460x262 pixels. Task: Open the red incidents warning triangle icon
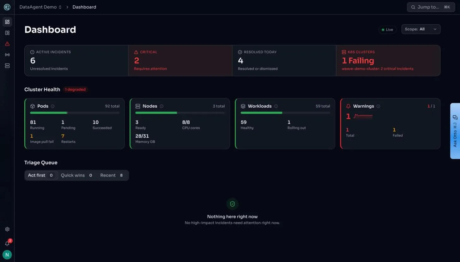[7, 44]
